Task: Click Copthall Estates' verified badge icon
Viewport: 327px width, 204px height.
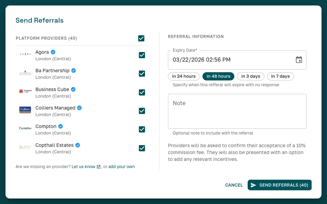Action: [x=78, y=145]
